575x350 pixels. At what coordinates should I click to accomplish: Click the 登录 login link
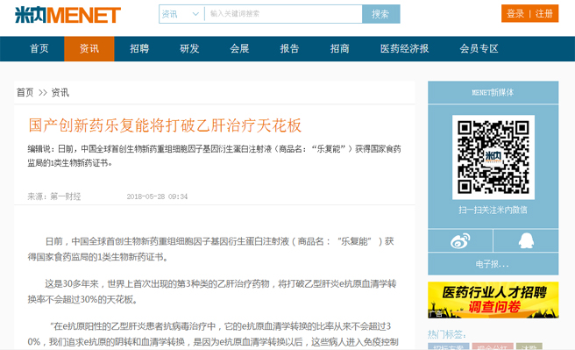[x=515, y=13]
